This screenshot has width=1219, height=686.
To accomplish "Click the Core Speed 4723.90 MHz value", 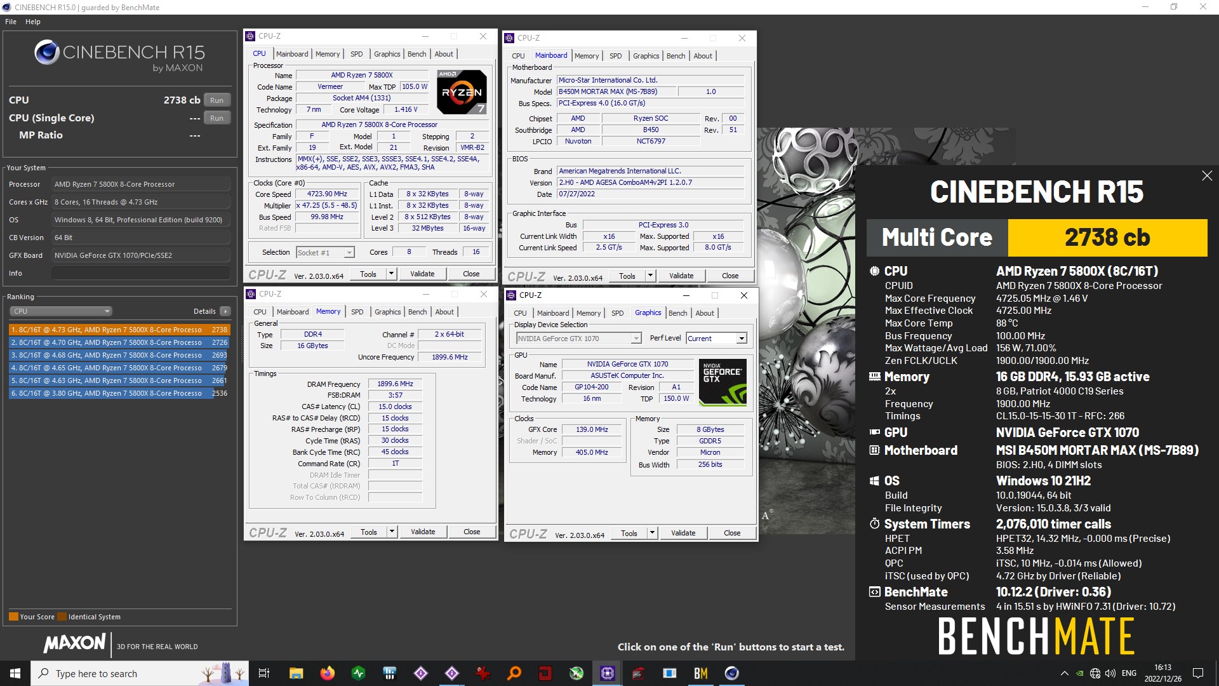I will pos(327,194).
